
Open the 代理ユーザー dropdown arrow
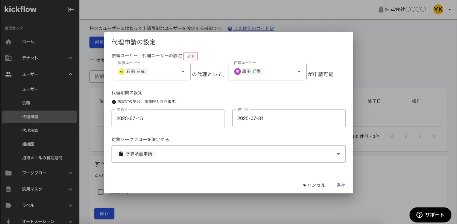(x=299, y=72)
